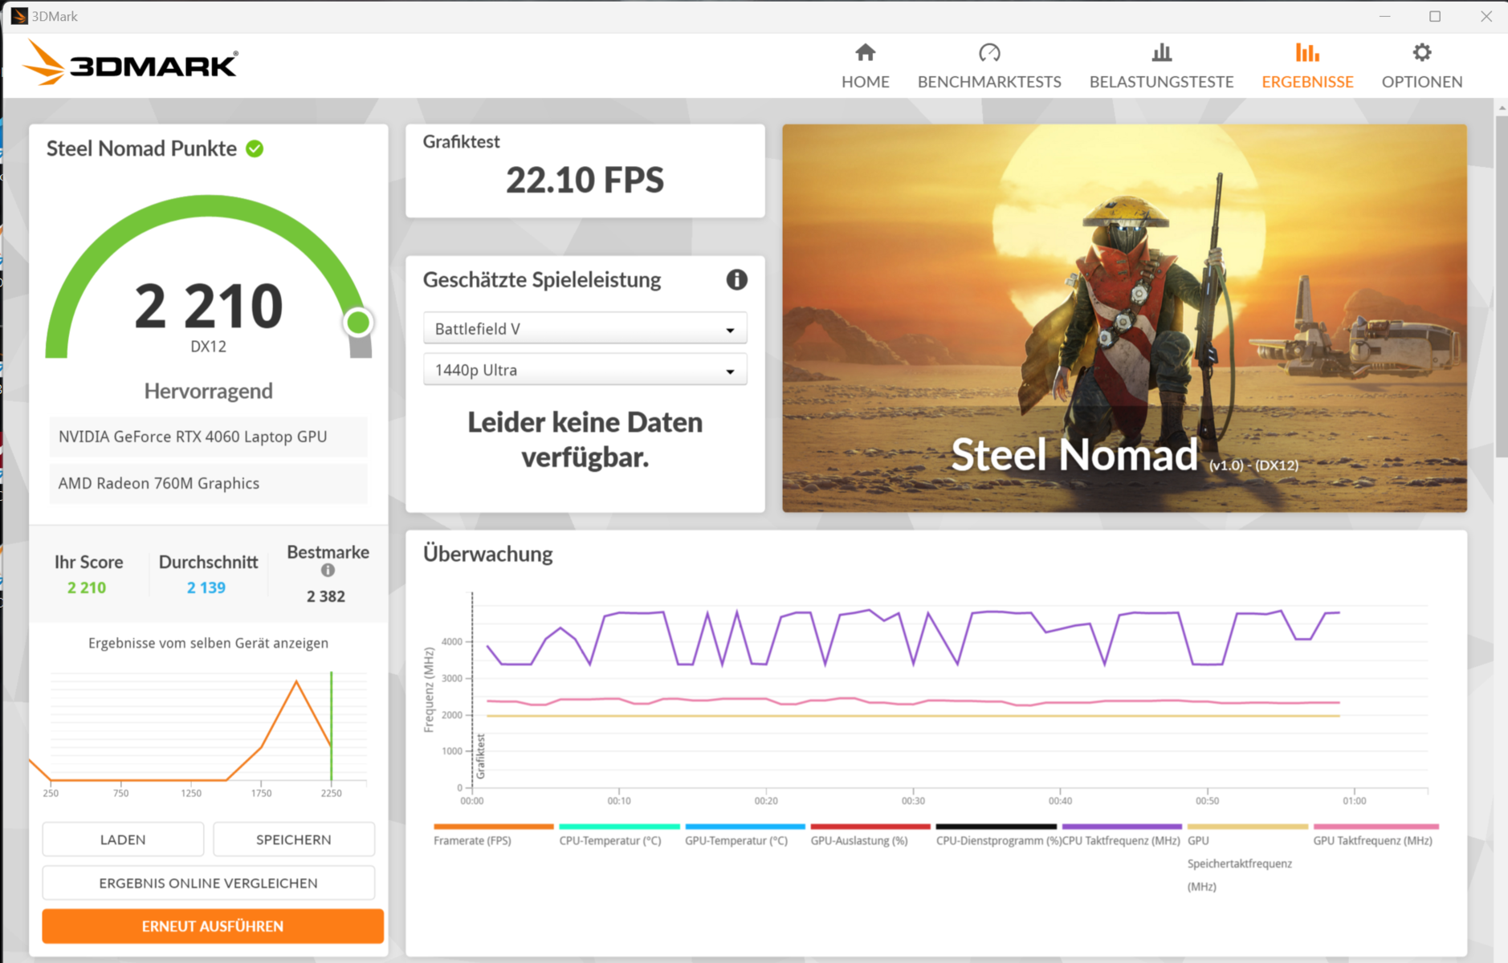1508x963 pixels.
Task: Open the BENCHMARKTESTS tab
Action: click(988, 66)
